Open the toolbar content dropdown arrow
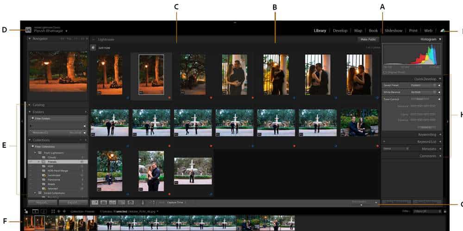Viewport: 463px width, 231px height. [376, 202]
